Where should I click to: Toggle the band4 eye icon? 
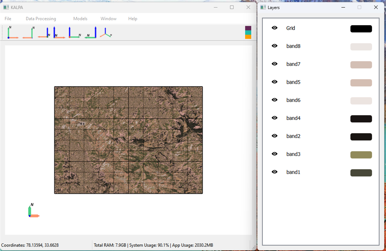(275, 118)
